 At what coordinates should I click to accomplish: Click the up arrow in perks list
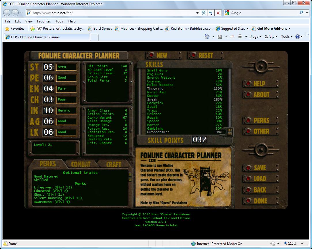130,175
